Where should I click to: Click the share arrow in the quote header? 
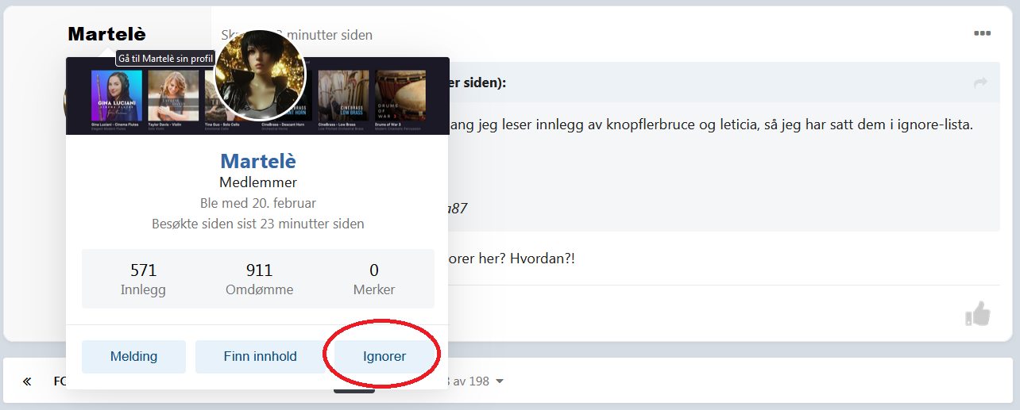[980, 82]
